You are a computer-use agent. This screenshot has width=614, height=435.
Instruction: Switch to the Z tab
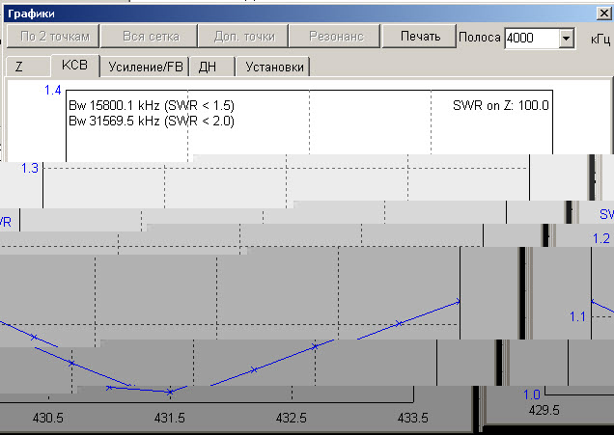pos(19,67)
